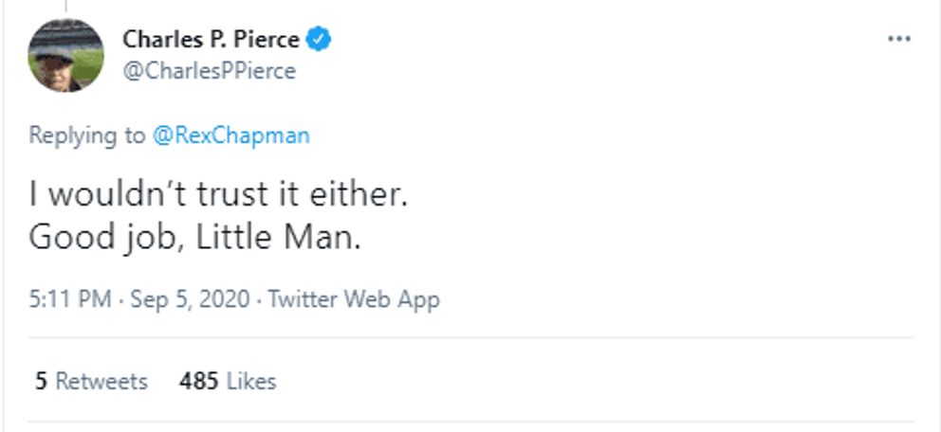Open the tweet's three-dot More menu

point(898,39)
